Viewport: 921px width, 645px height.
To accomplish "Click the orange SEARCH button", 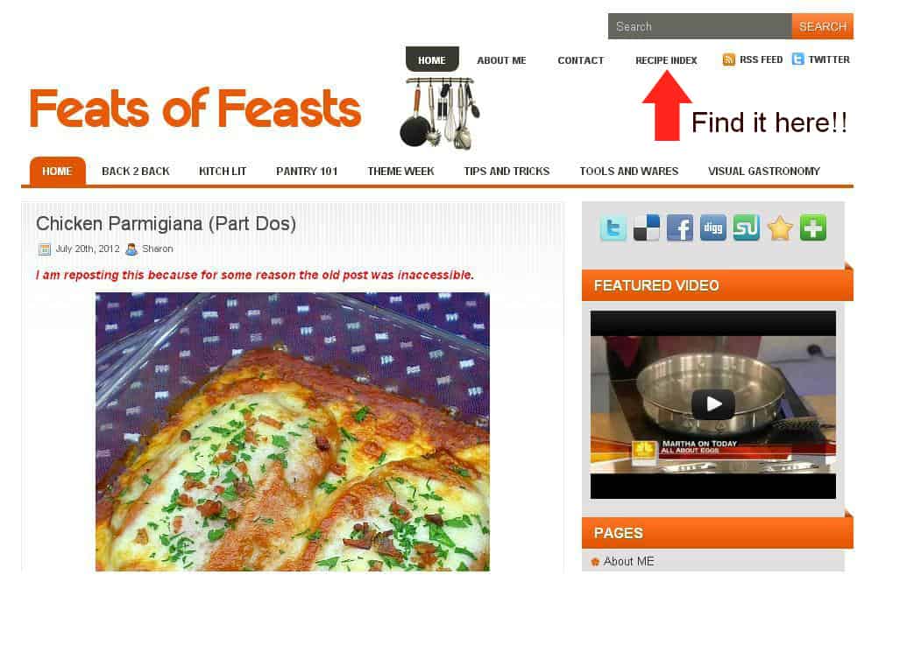I will (822, 26).
